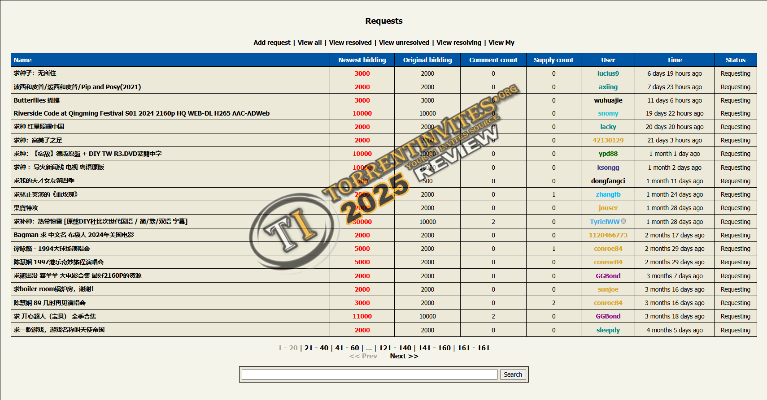Viewport: 767px width, 400px height.
Task: Click the current page 1 - 20 link
Action: (x=288, y=348)
